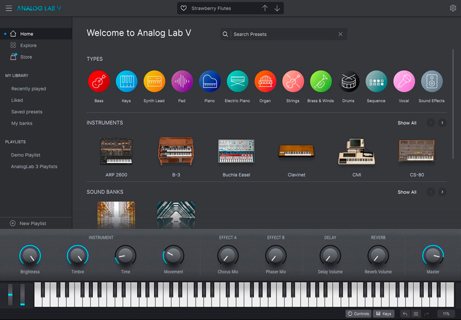The width and height of the screenshot is (461, 320).
Task: Click the Movement knob
Action: point(173,256)
